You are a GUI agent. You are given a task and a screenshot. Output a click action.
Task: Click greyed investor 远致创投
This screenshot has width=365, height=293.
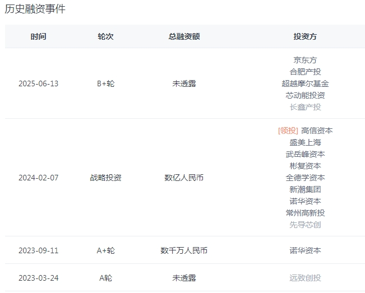click(305, 278)
